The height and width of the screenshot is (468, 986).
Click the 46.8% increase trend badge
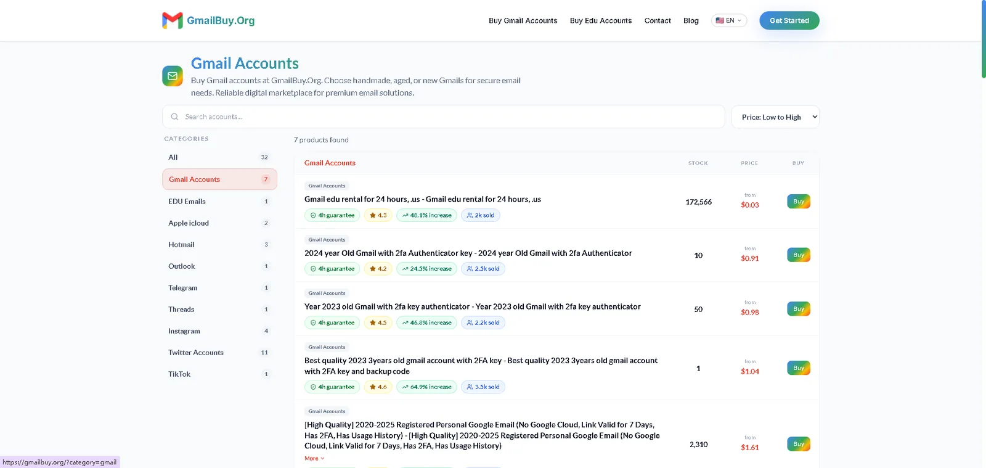coord(427,322)
